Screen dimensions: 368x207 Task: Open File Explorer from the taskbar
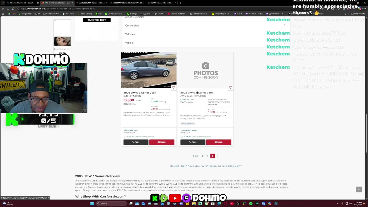[x=194, y=204]
